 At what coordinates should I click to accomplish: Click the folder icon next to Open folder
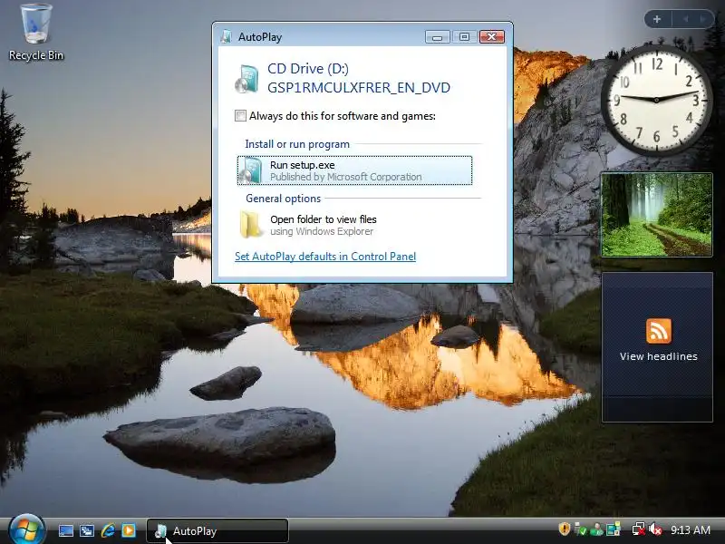point(251,224)
